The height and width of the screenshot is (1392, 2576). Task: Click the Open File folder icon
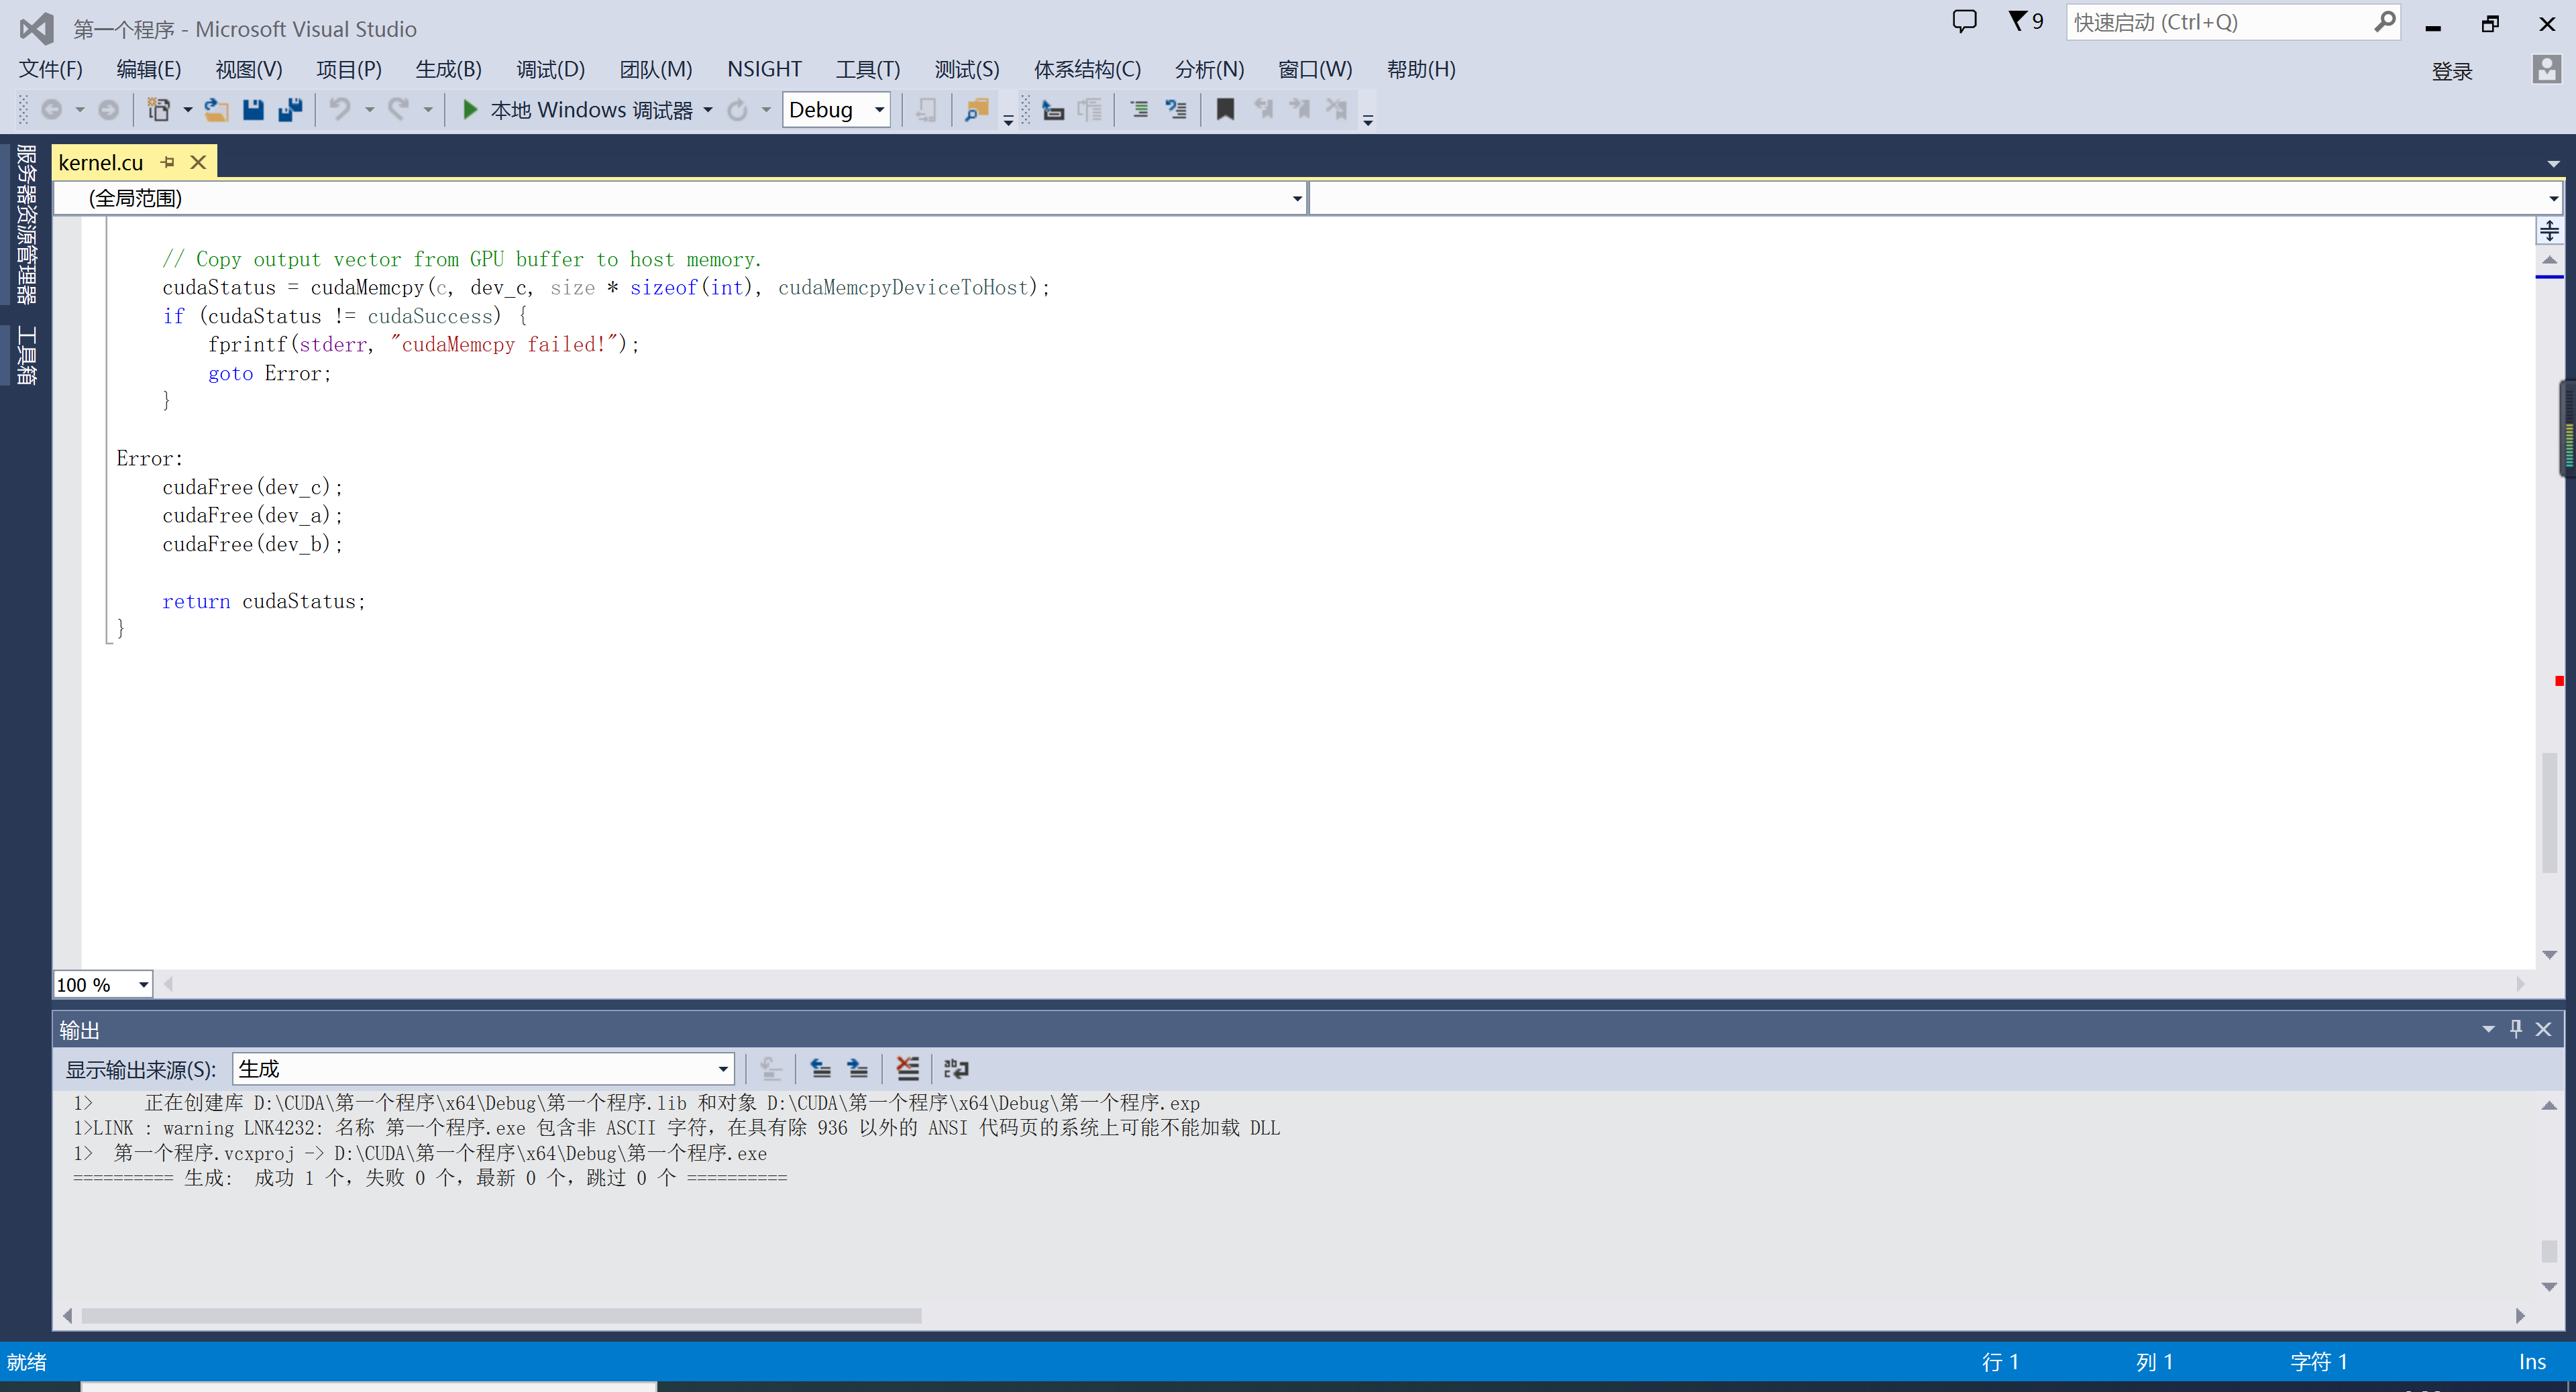[x=216, y=110]
